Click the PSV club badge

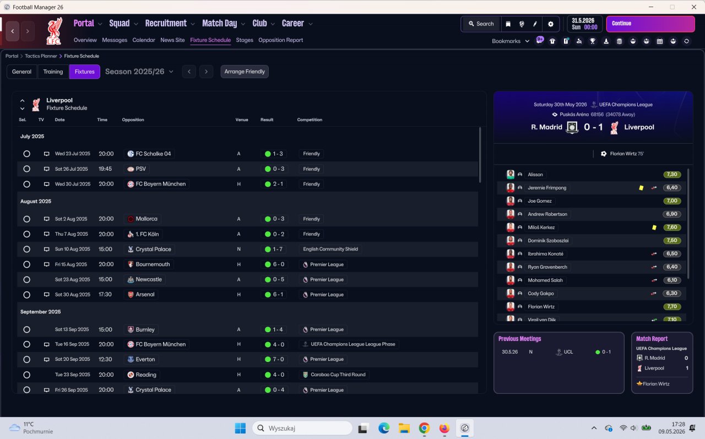click(131, 169)
